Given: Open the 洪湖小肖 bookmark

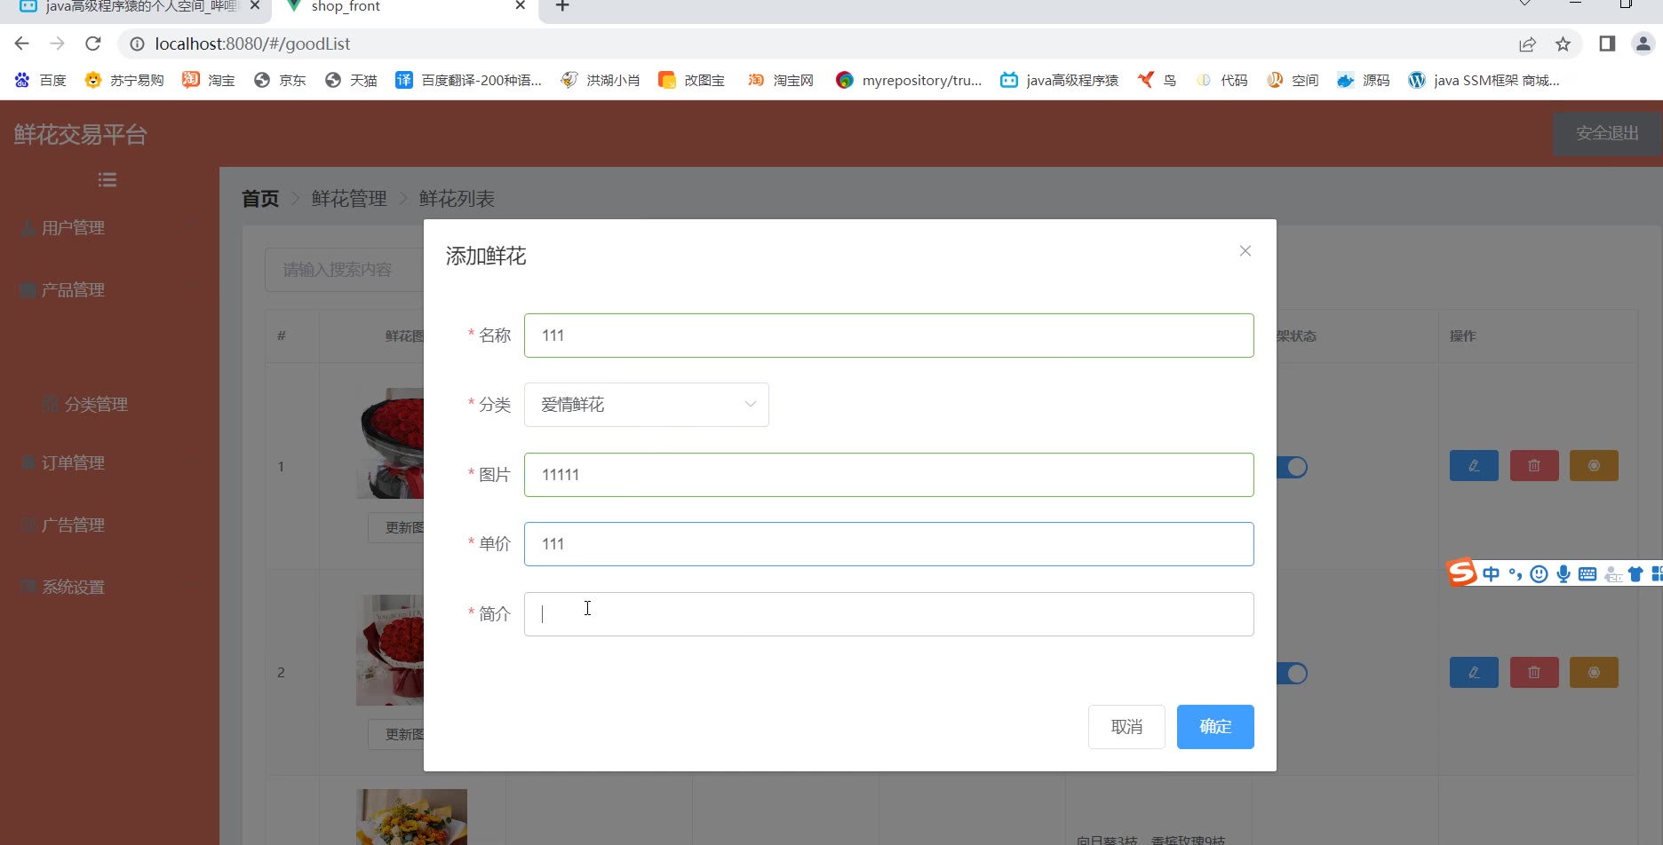Looking at the screenshot, I should (x=601, y=80).
